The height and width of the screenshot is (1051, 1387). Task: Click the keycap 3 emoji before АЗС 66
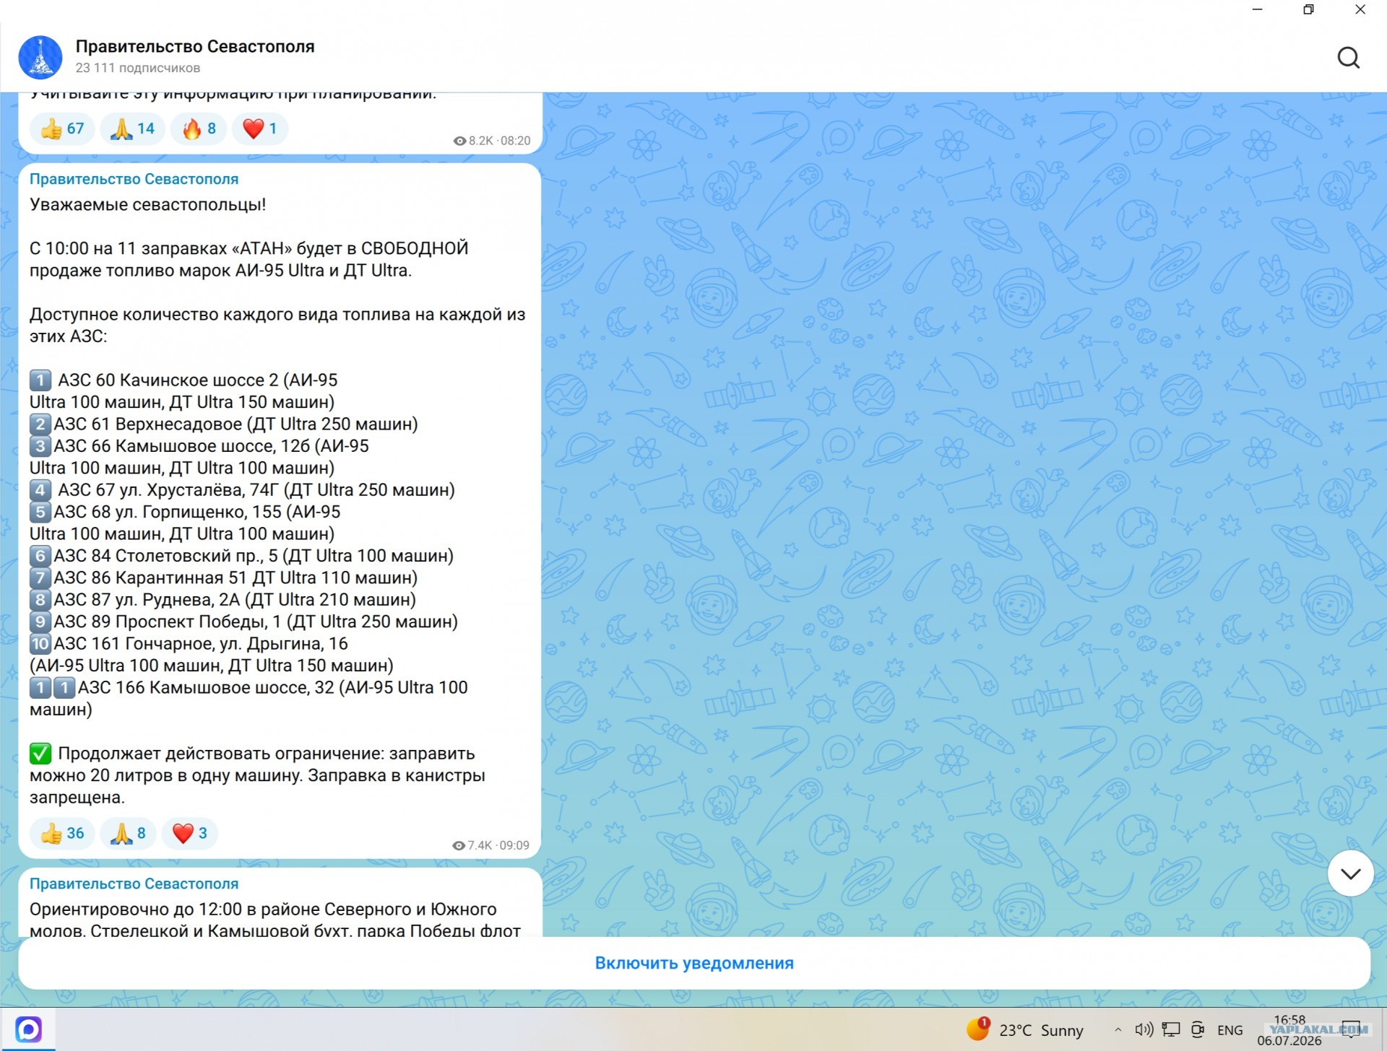40,446
